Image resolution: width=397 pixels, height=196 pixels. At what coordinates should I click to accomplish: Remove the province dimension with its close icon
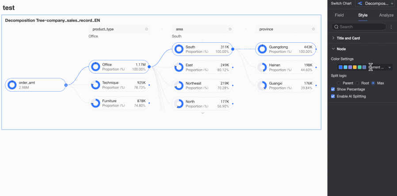313,29
